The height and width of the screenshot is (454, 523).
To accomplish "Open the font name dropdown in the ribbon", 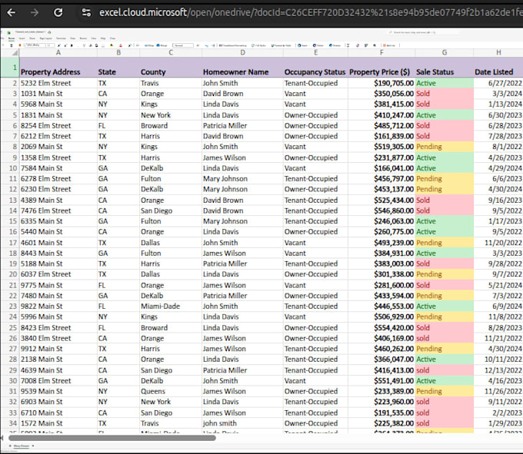I will (x=35, y=45).
